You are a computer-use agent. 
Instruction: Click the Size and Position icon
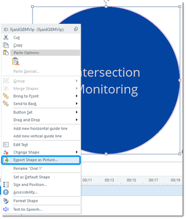click(6, 184)
